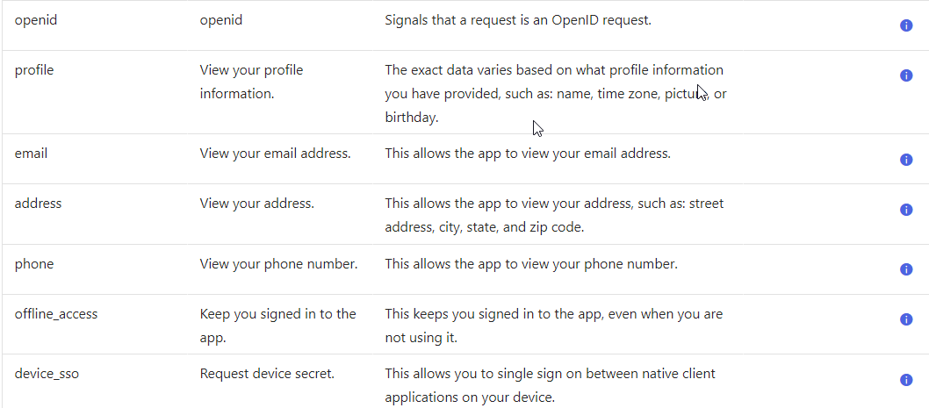View info icon for phone scope
The image size is (929, 408).
click(x=906, y=269)
